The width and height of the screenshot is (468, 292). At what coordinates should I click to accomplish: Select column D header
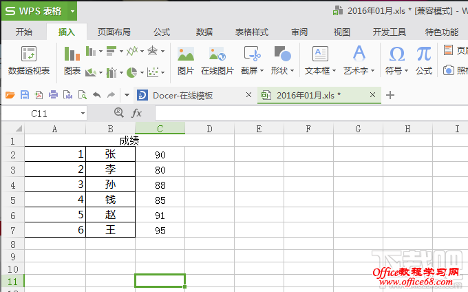(x=209, y=129)
